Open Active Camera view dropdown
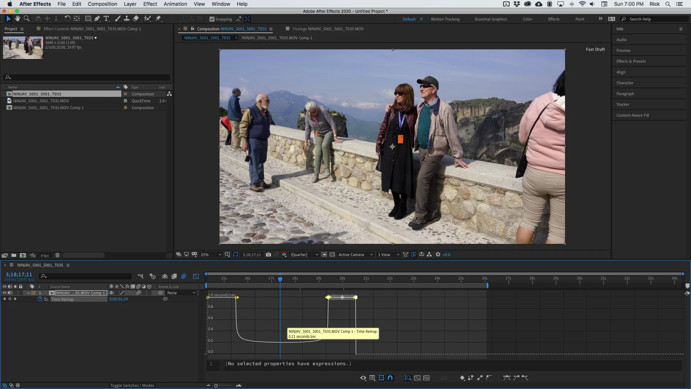The image size is (691, 389). point(356,255)
